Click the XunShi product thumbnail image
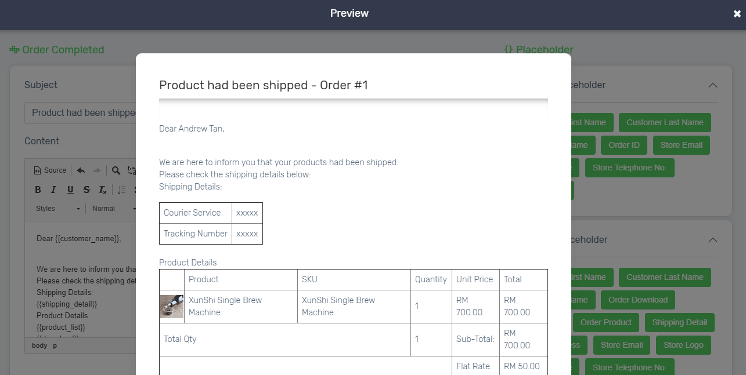This screenshot has height=375, width=746. click(172, 306)
